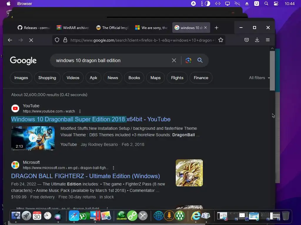This screenshot has height=225, width=301.
Task: Filter results by Apk
Action: coord(93,78)
